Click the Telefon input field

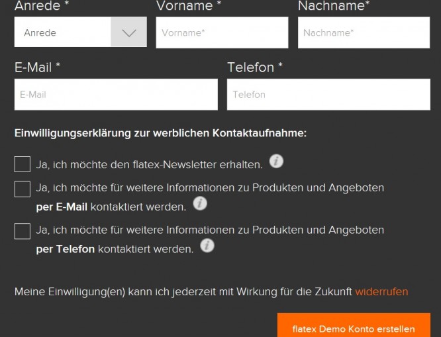tap(328, 95)
